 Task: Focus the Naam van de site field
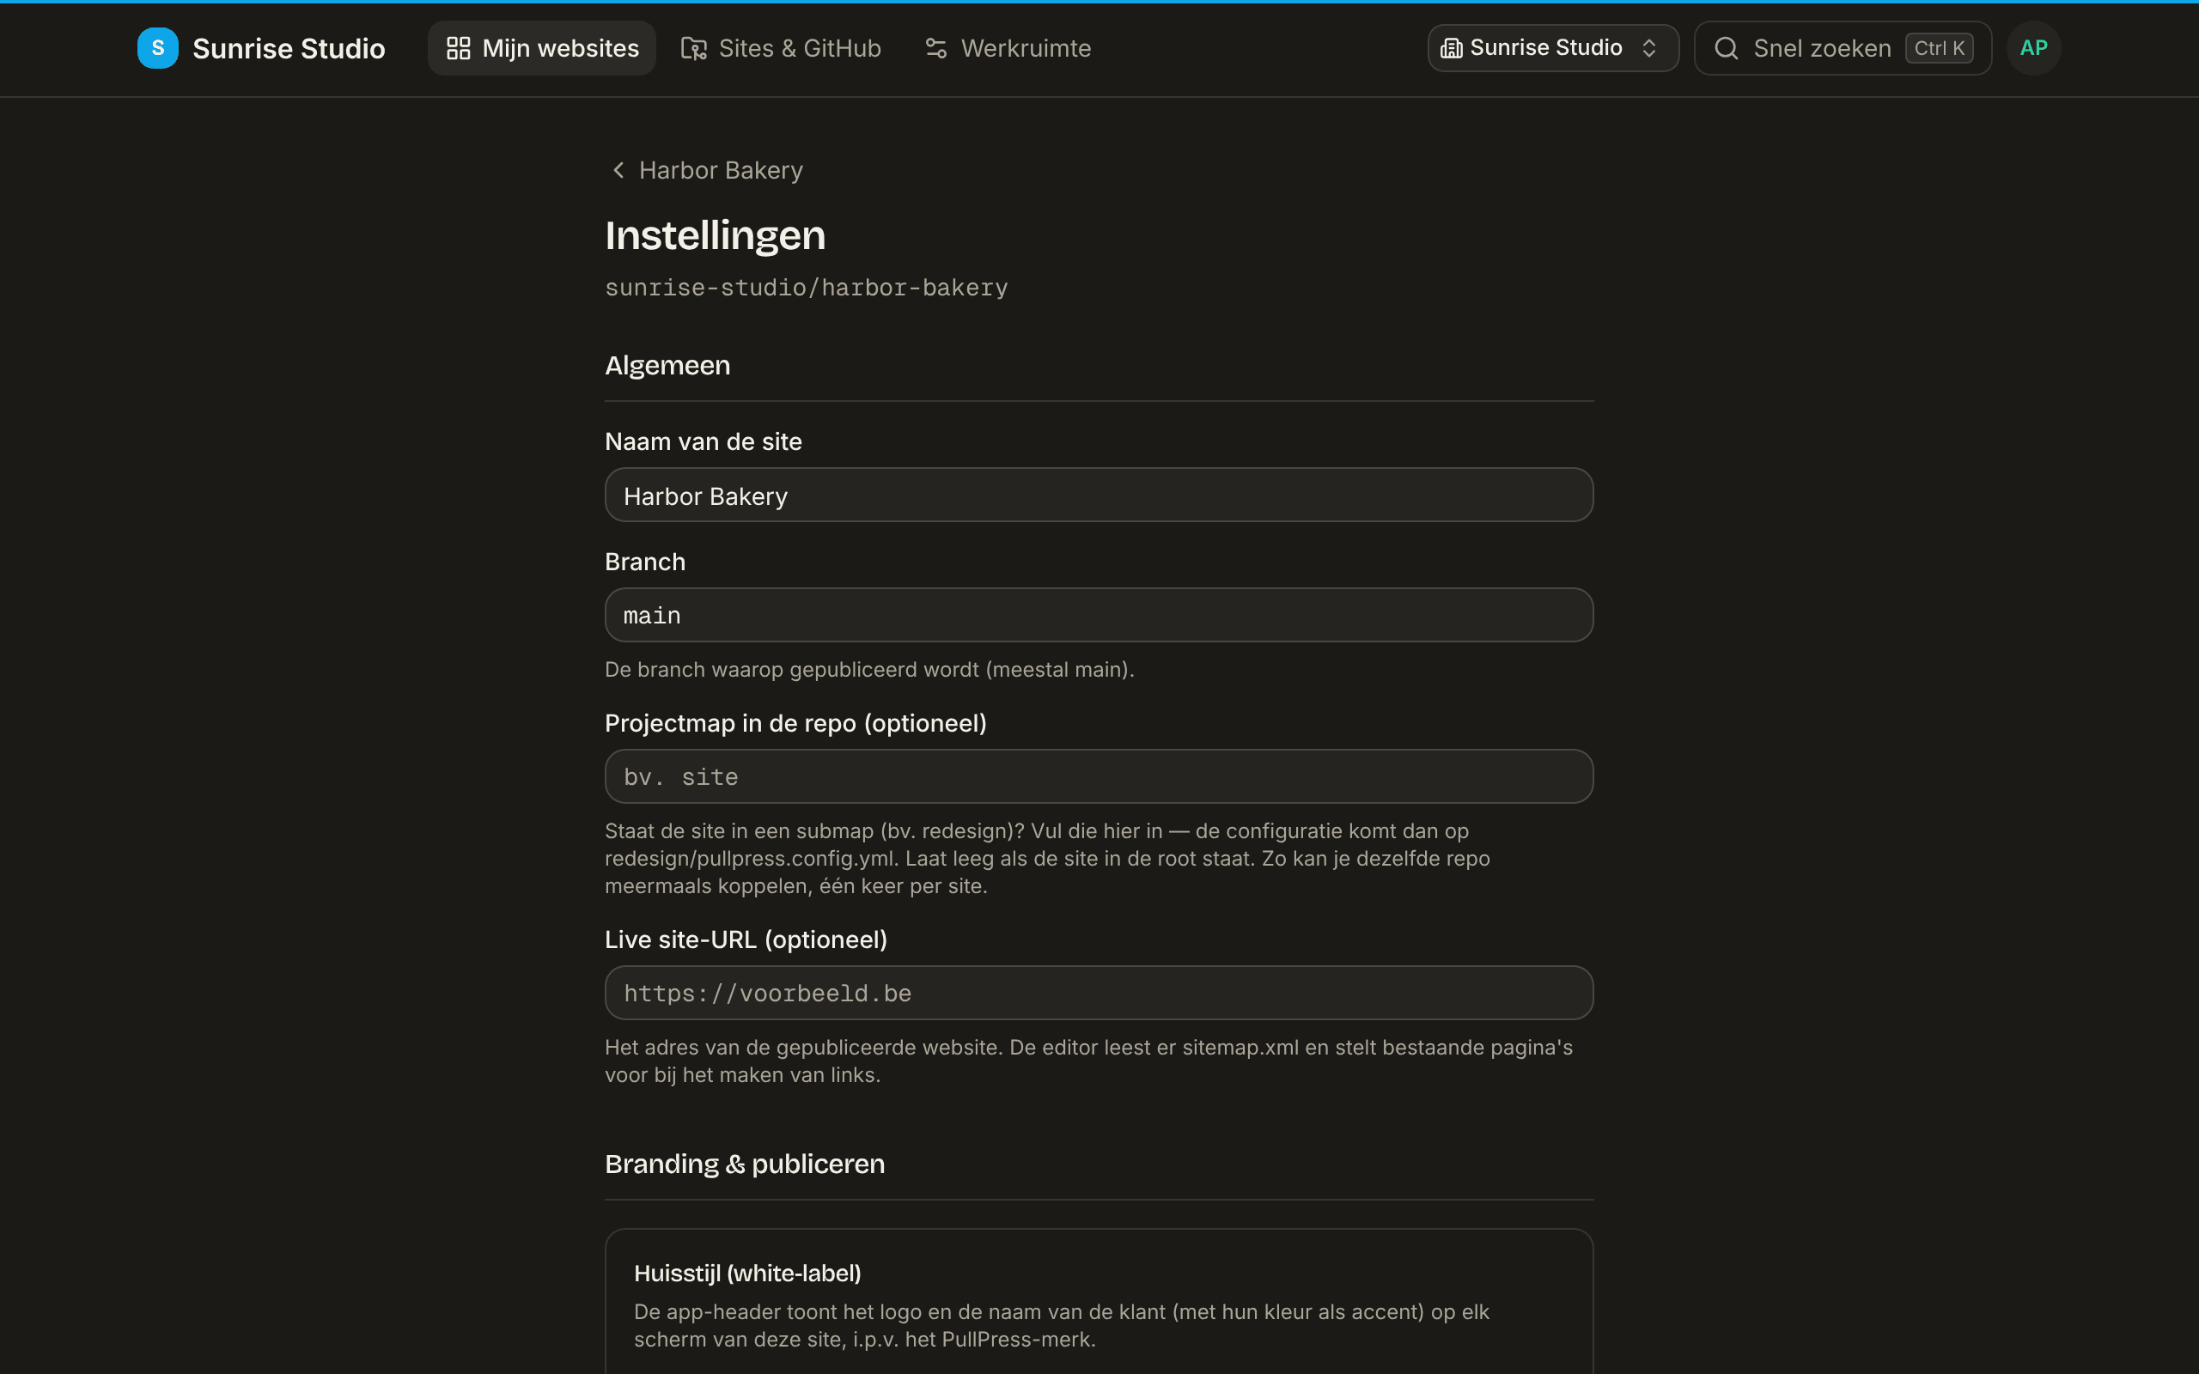click(x=1099, y=495)
